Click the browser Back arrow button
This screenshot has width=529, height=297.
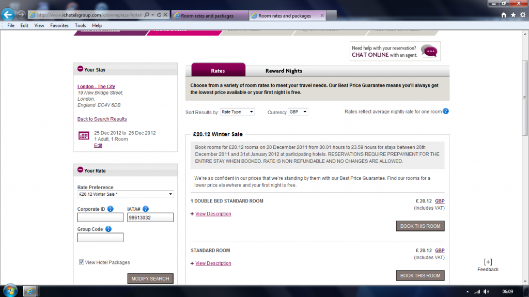[8, 14]
